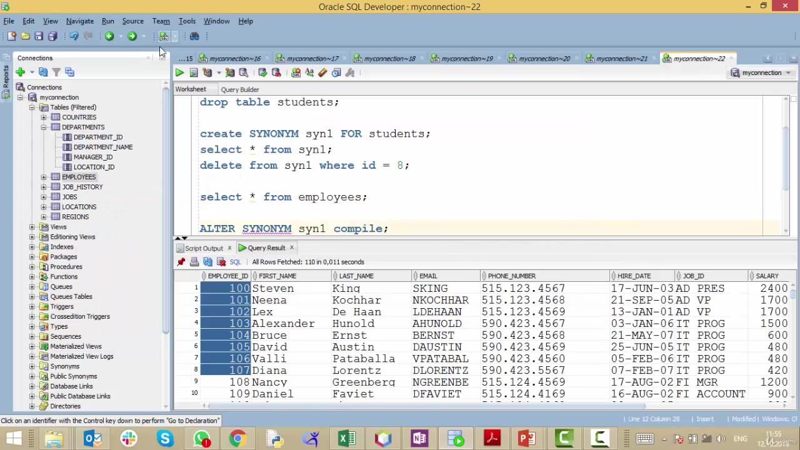Refresh the query result grid
The image size is (800, 450).
pyautogui.click(x=208, y=262)
